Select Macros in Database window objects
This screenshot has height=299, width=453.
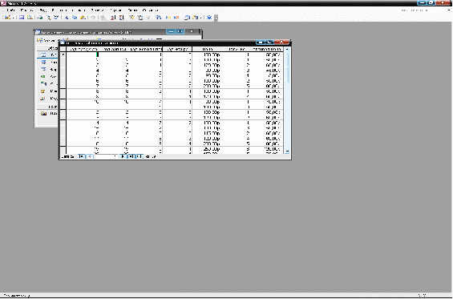[x=47, y=91]
